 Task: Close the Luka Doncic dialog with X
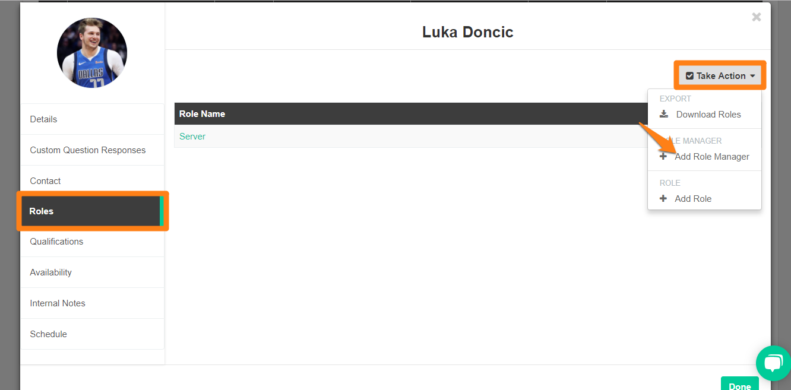click(757, 17)
